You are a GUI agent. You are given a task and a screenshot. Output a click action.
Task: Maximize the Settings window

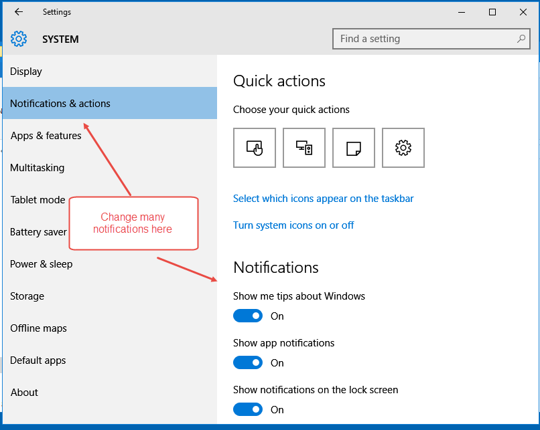[492, 12]
